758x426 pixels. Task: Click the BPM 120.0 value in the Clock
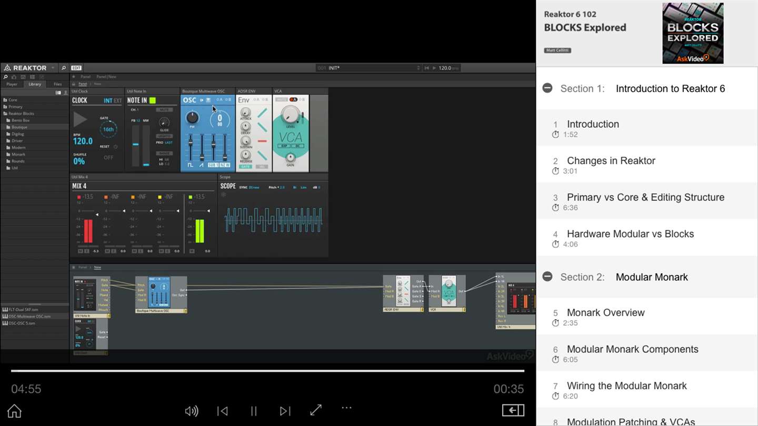click(83, 141)
